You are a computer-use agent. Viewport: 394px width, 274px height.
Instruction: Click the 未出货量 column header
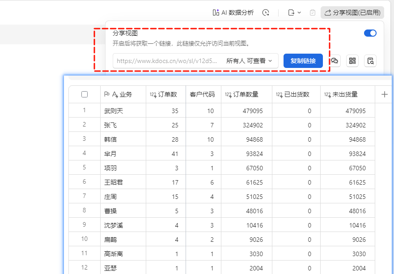coord(348,94)
